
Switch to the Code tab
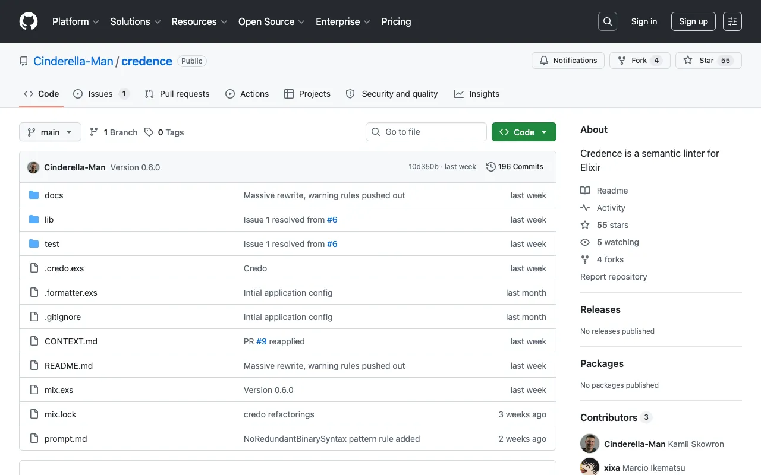[x=42, y=94]
